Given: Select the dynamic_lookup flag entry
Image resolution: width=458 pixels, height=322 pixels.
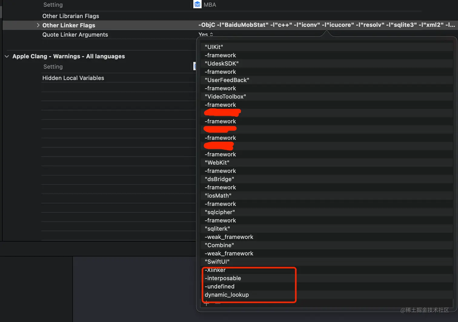Looking at the screenshot, I should tap(327, 295).
